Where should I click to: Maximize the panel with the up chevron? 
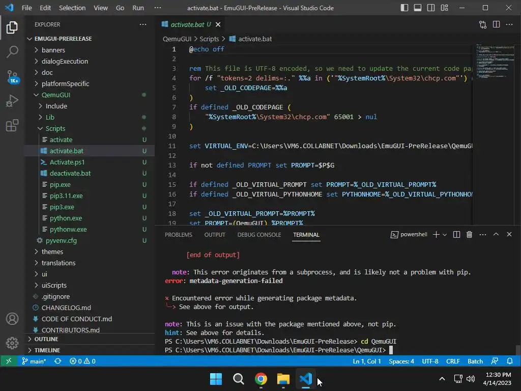pos(496,234)
